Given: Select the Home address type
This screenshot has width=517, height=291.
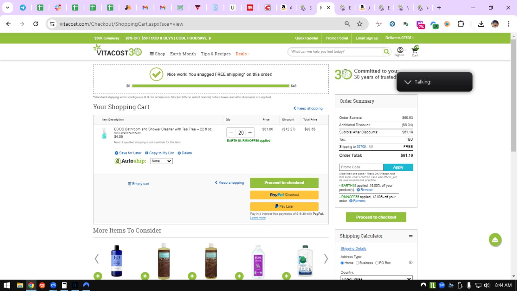Looking at the screenshot, I should pyautogui.click(x=343, y=263).
